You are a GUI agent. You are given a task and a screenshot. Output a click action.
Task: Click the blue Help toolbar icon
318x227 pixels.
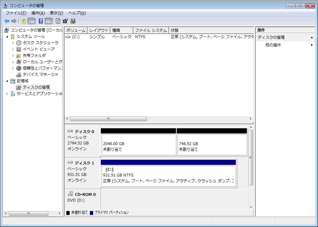(x=41, y=21)
